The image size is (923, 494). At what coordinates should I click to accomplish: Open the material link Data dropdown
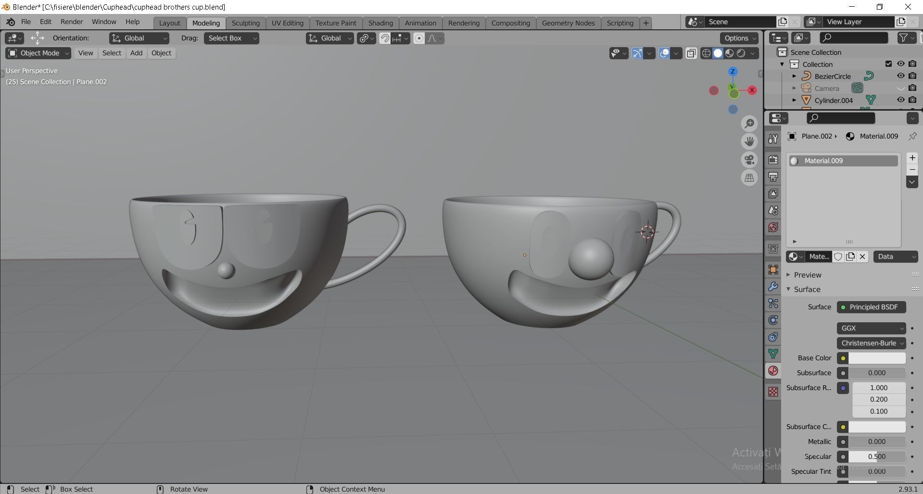coord(896,256)
